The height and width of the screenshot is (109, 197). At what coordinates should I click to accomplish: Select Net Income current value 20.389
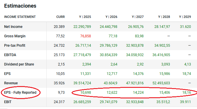tap(59, 27)
